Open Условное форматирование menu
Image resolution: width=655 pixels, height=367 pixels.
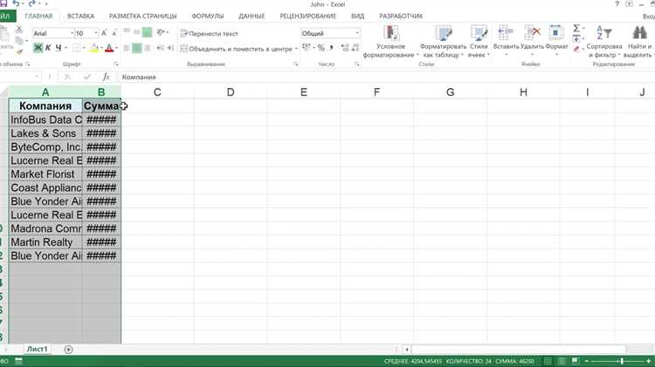391,42
